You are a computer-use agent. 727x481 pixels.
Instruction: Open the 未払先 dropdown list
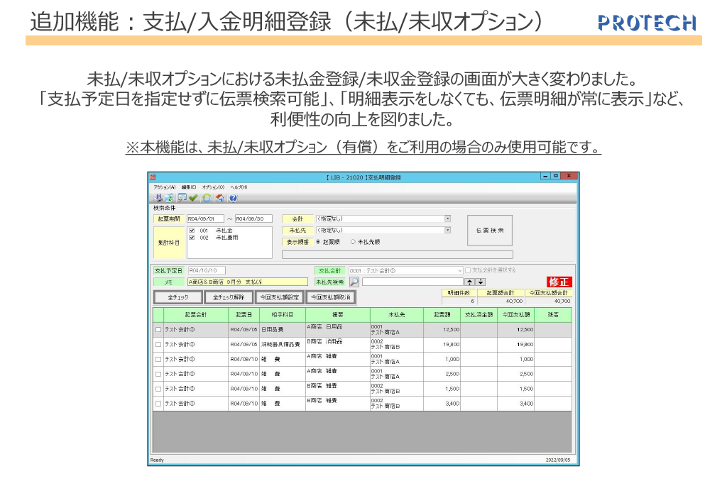447,230
